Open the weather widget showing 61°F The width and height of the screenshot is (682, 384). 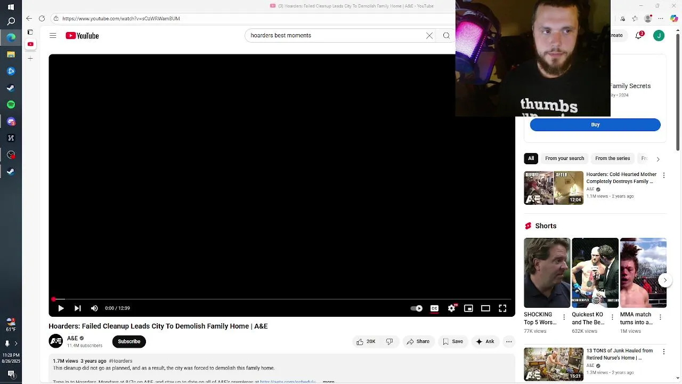click(x=11, y=324)
